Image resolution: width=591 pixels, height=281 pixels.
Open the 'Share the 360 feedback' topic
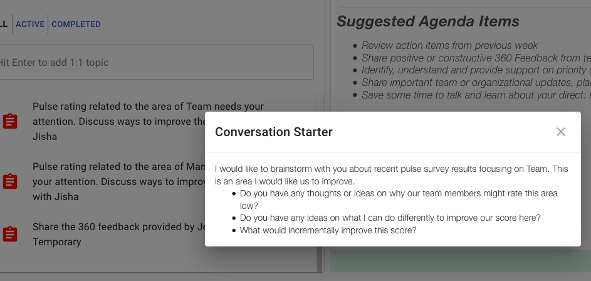(x=118, y=234)
